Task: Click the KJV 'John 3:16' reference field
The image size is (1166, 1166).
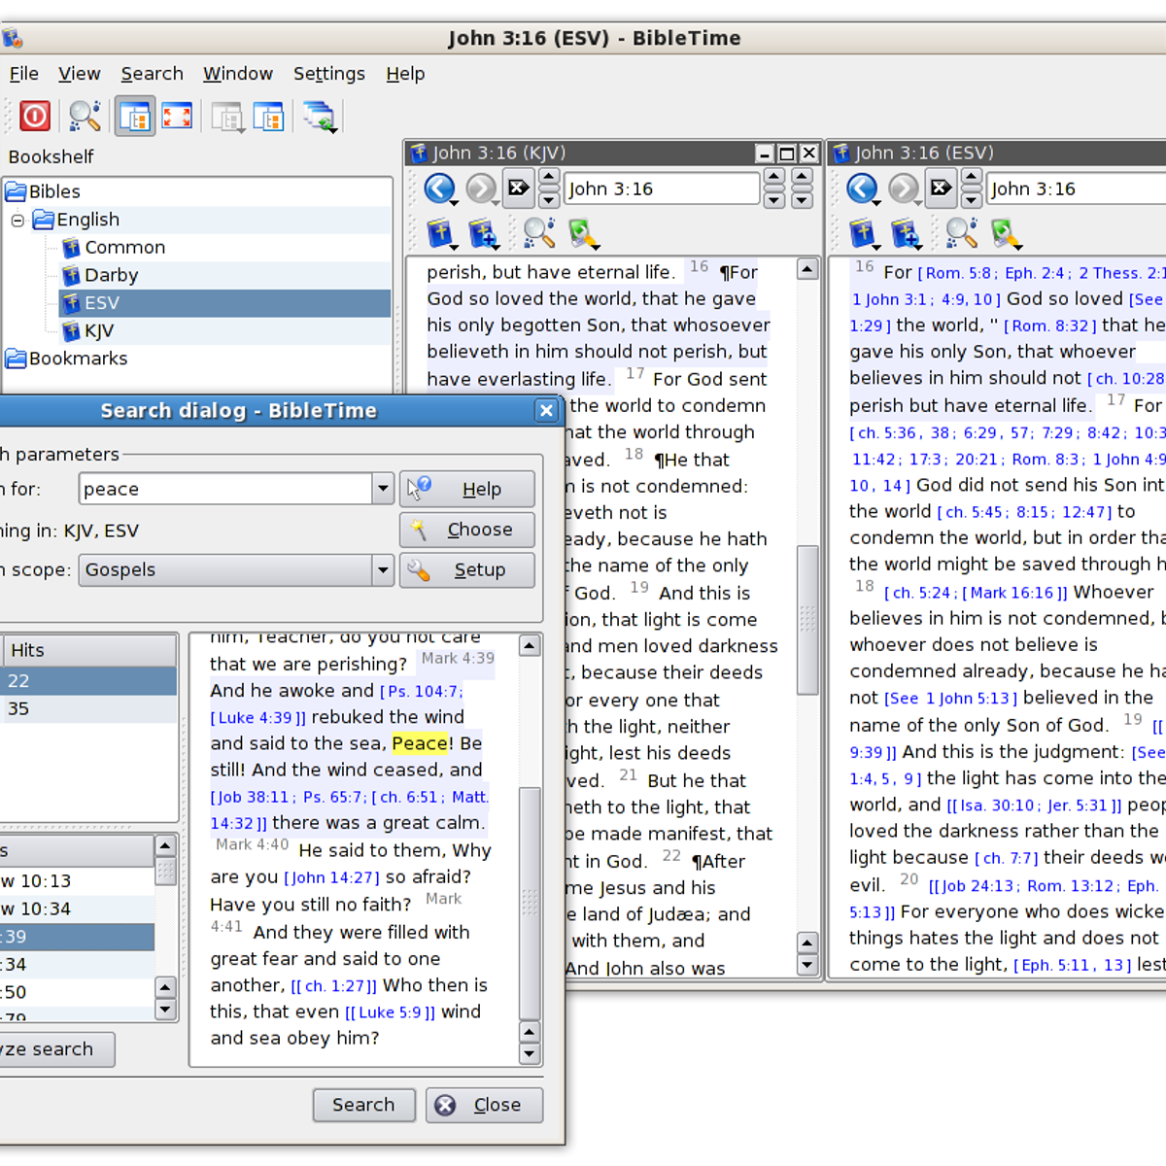Action: tap(662, 189)
